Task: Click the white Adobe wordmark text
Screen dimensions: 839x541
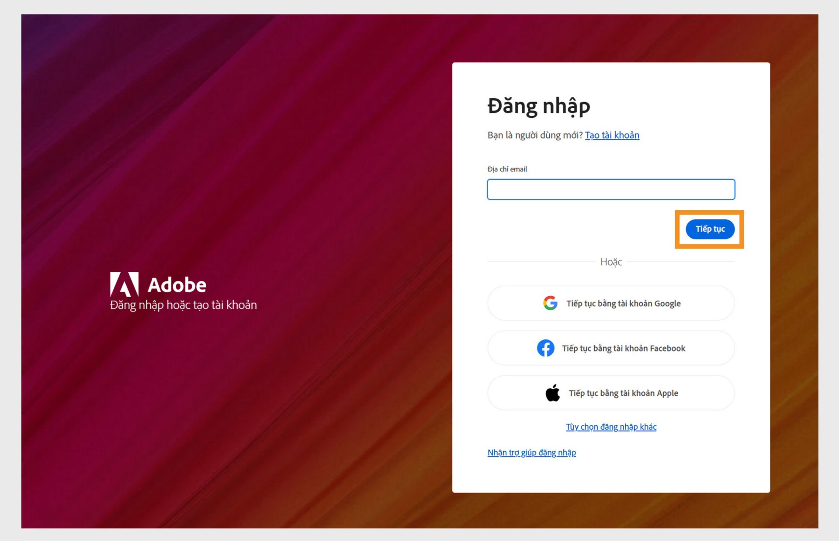Action: point(177,285)
